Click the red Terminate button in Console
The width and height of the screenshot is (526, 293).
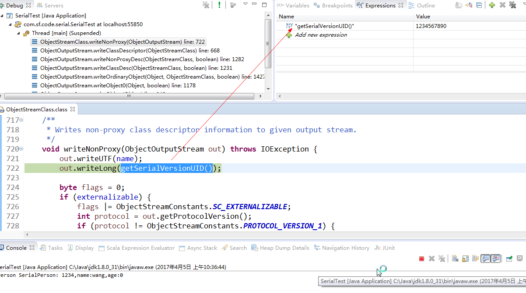click(x=422, y=259)
